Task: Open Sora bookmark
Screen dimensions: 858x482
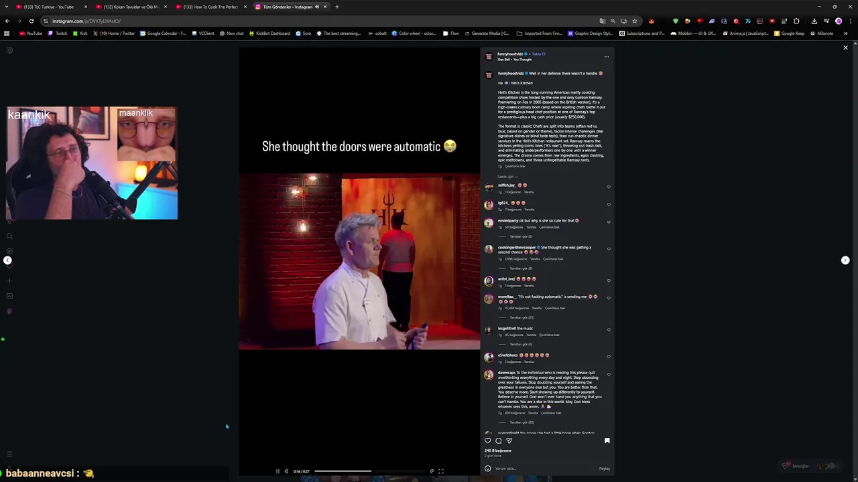Action: pos(304,33)
